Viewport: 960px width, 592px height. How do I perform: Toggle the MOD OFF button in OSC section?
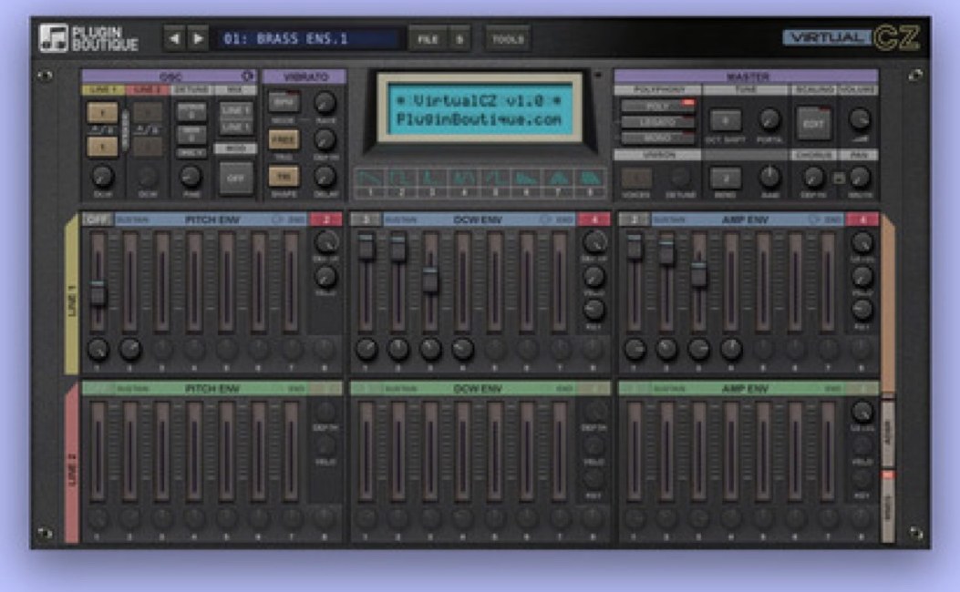click(236, 178)
